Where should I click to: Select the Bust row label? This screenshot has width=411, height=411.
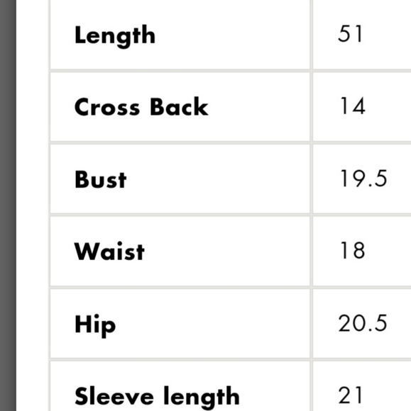click(x=101, y=179)
